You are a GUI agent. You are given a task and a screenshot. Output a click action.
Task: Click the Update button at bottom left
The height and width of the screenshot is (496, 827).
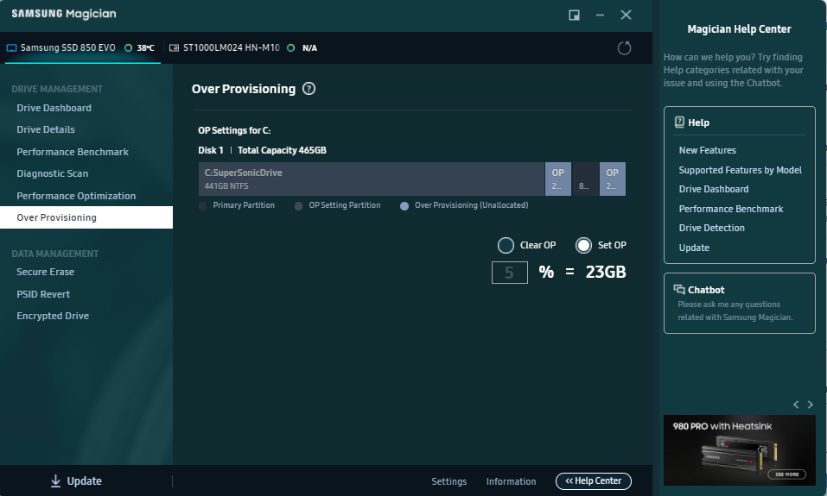point(76,480)
